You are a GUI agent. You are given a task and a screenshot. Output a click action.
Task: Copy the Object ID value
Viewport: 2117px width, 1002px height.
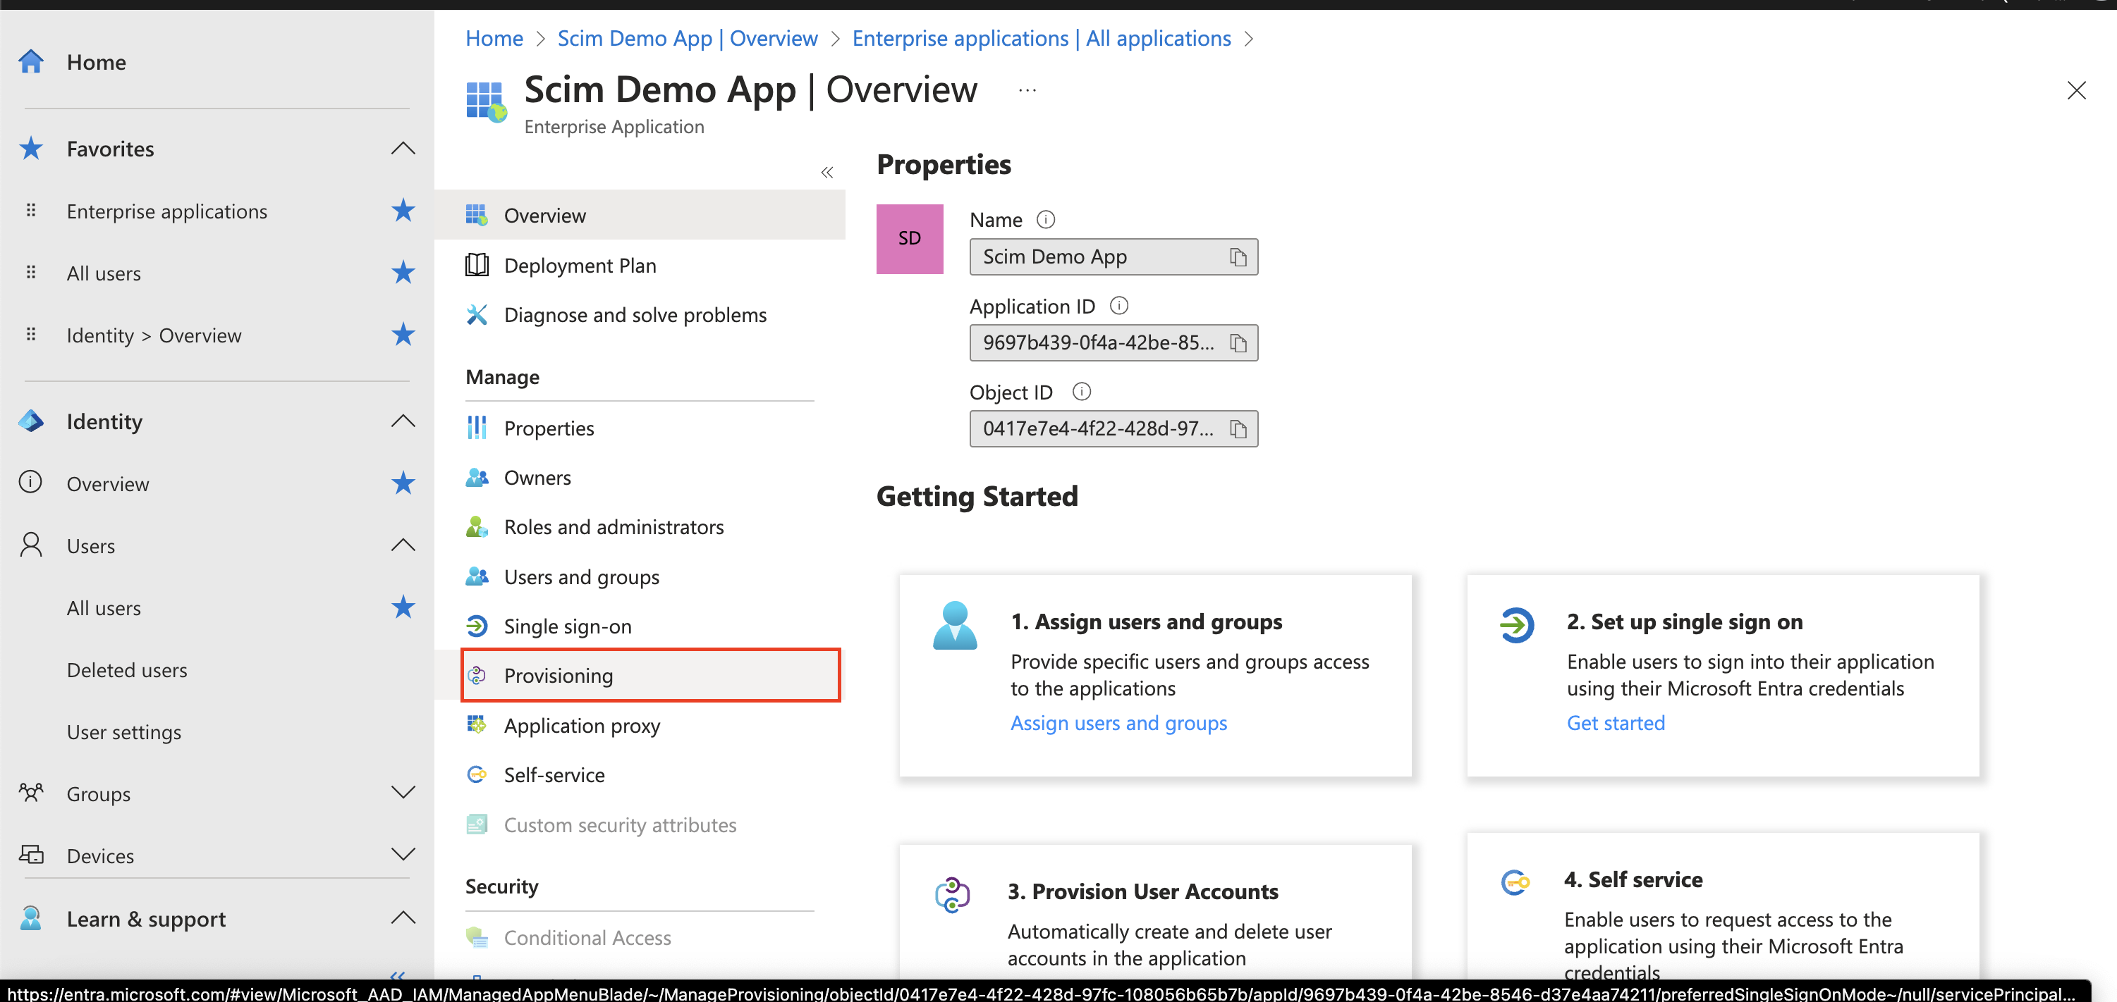tap(1238, 428)
